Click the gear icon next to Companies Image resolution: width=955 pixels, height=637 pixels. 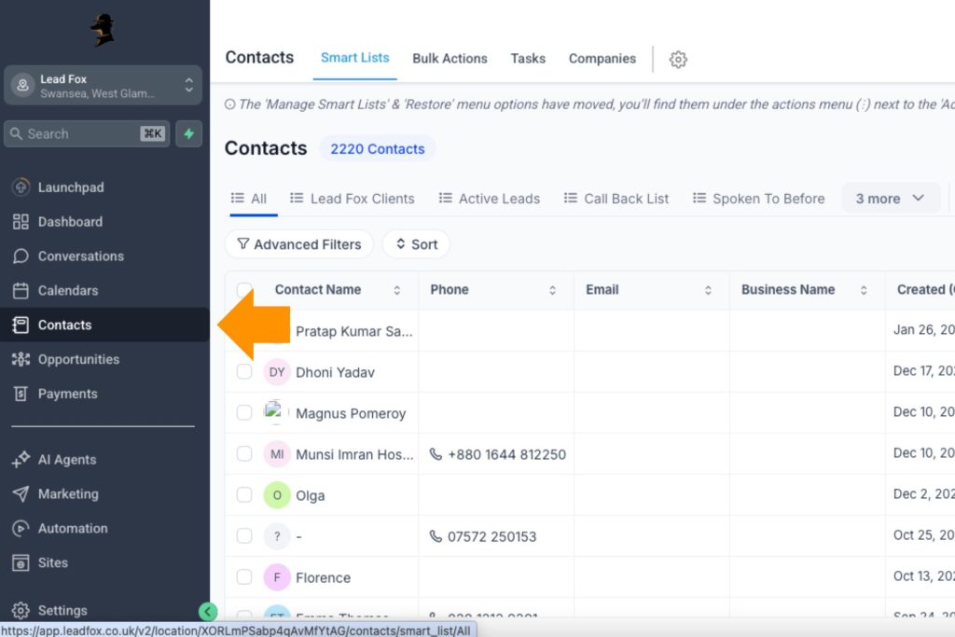677,59
